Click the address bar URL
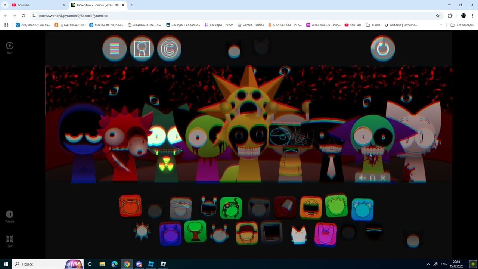478x269 pixels. click(74, 16)
